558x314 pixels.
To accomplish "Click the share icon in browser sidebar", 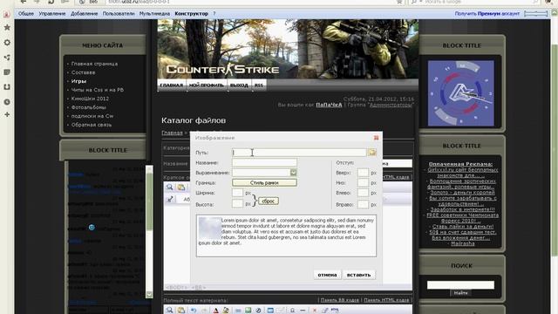I will coord(7,58).
